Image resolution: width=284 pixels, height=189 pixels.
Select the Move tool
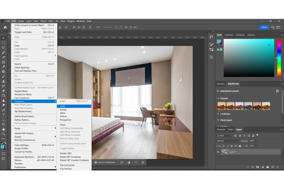pos(3,38)
